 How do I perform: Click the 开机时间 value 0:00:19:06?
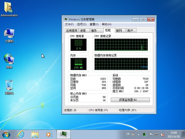point(141,88)
